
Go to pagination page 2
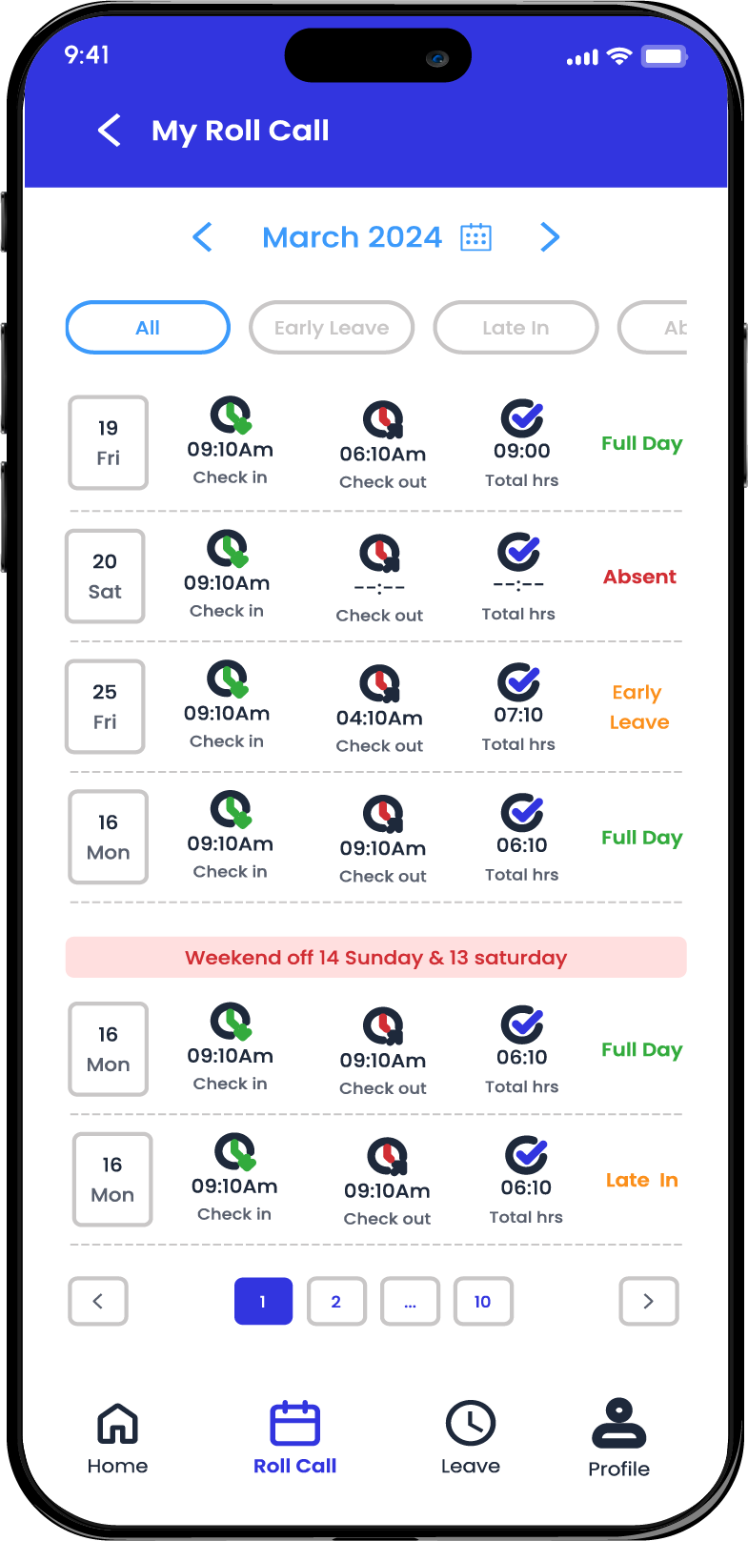pos(336,1301)
